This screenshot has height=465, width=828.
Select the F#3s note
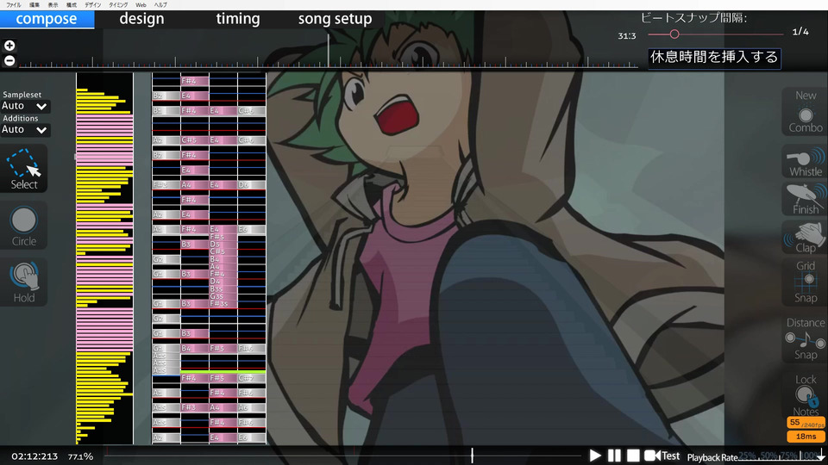pos(223,304)
